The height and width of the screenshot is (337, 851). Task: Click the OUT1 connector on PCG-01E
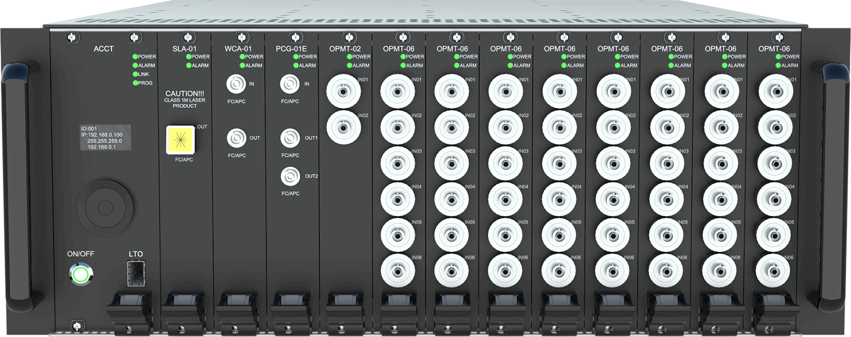289,138
